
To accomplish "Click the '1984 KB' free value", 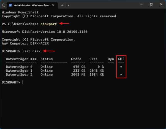I will point(97,75).
